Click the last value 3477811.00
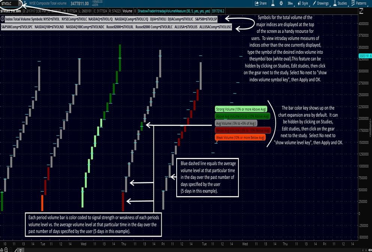The image size is (372, 252). point(79,4)
